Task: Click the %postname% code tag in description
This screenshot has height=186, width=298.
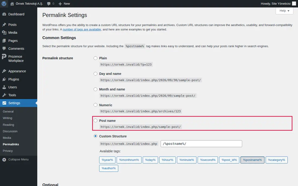Action: pos(135,46)
